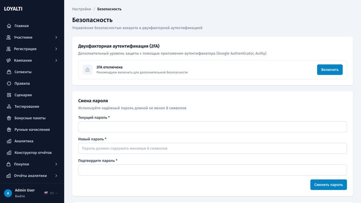Click the chart icon beside Отчёты аналитики
361x203 pixels.
tap(9, 176)
